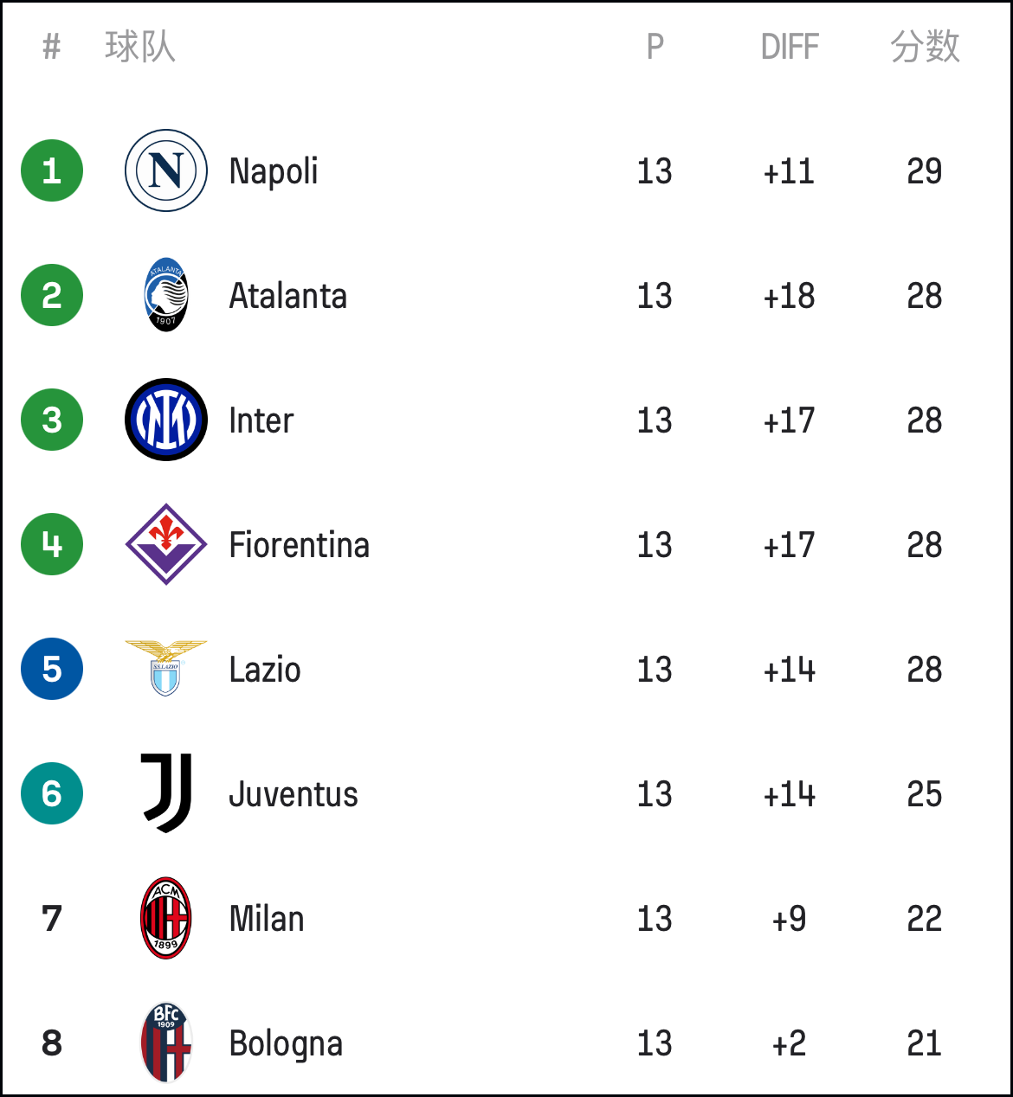
Task: Click the P matches played header
Action: coord(655,47)
